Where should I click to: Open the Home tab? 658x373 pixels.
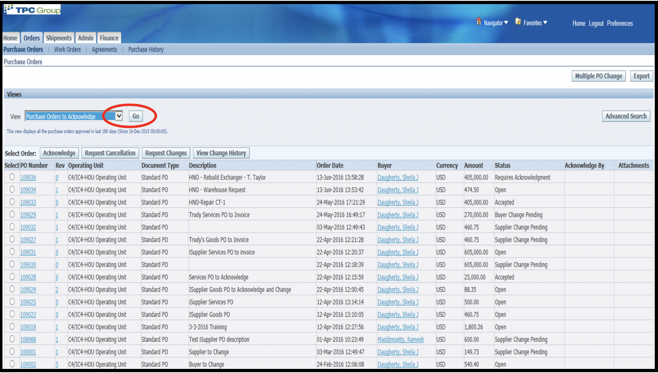[10, 38]
